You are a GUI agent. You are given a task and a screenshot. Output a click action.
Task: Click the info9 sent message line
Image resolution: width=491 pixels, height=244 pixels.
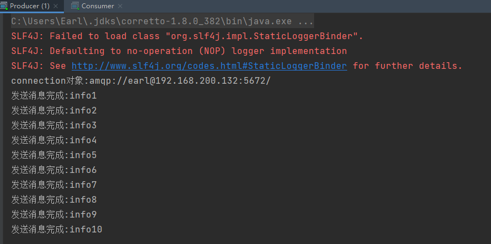click(x=54, y=215)
